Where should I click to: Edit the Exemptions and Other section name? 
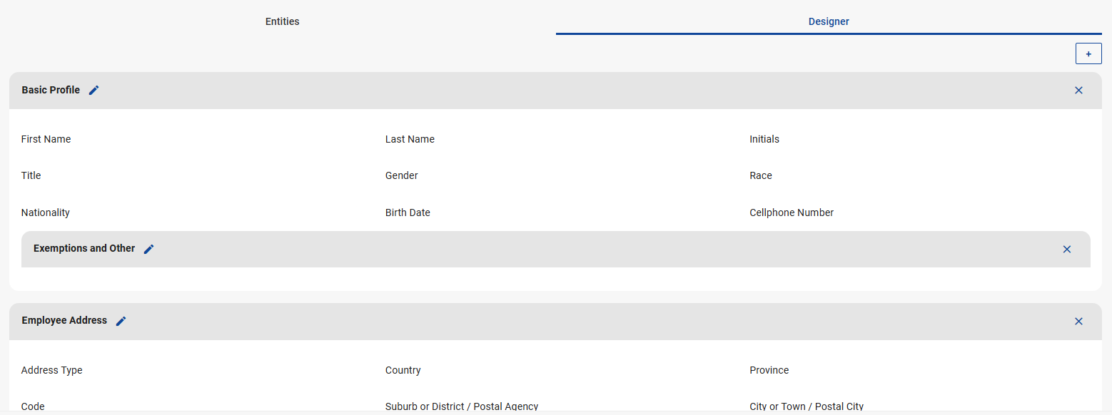click(149, 249)
